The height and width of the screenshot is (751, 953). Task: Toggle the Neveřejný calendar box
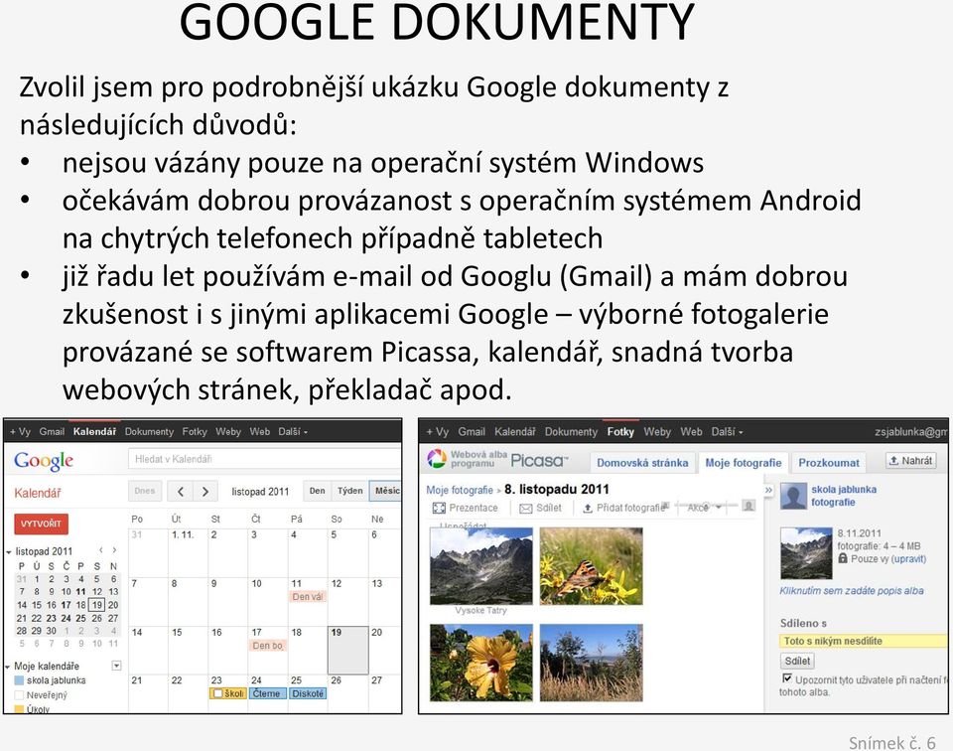19,695
